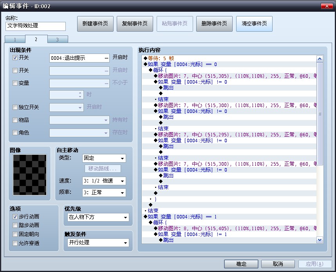Screen dimensions: 336x272
Task: Enable the 踏步动画 option
Action: click(15, 225)
